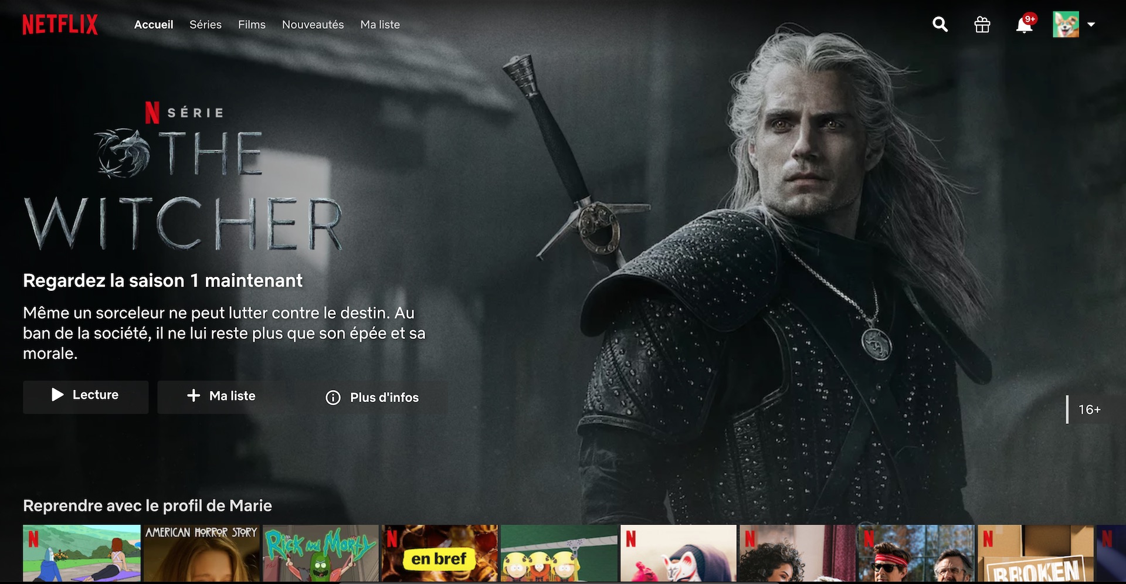Viewport: 1126px width, 584px height.
Task: Click the synopsis 'Même un sorceleur' text
Action: (x=224, y=333)
